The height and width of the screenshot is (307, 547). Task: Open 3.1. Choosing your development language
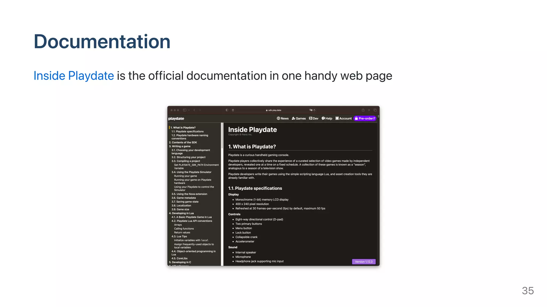click(191, 152)
